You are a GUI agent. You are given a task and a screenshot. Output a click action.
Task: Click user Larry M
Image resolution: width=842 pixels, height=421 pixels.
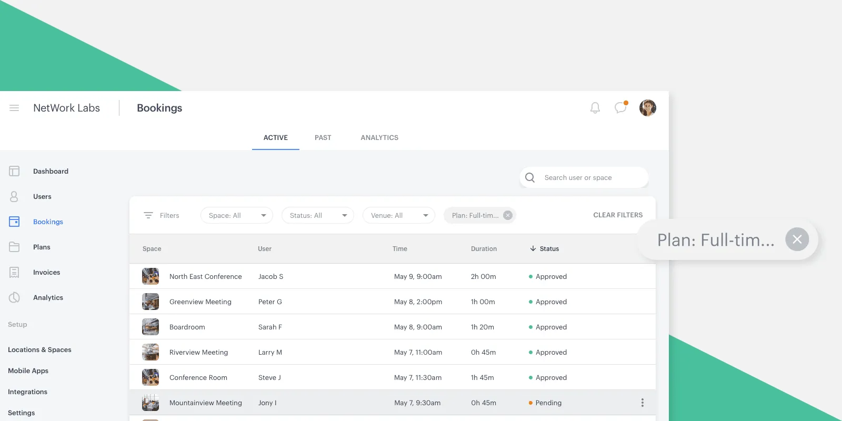click(x=270, y=352)
